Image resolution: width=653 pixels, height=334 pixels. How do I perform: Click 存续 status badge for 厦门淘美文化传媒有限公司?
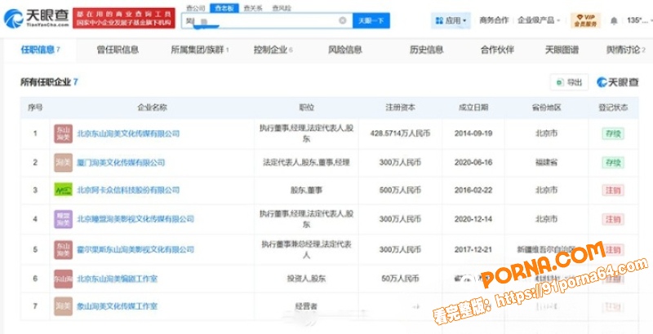(613, 162)
